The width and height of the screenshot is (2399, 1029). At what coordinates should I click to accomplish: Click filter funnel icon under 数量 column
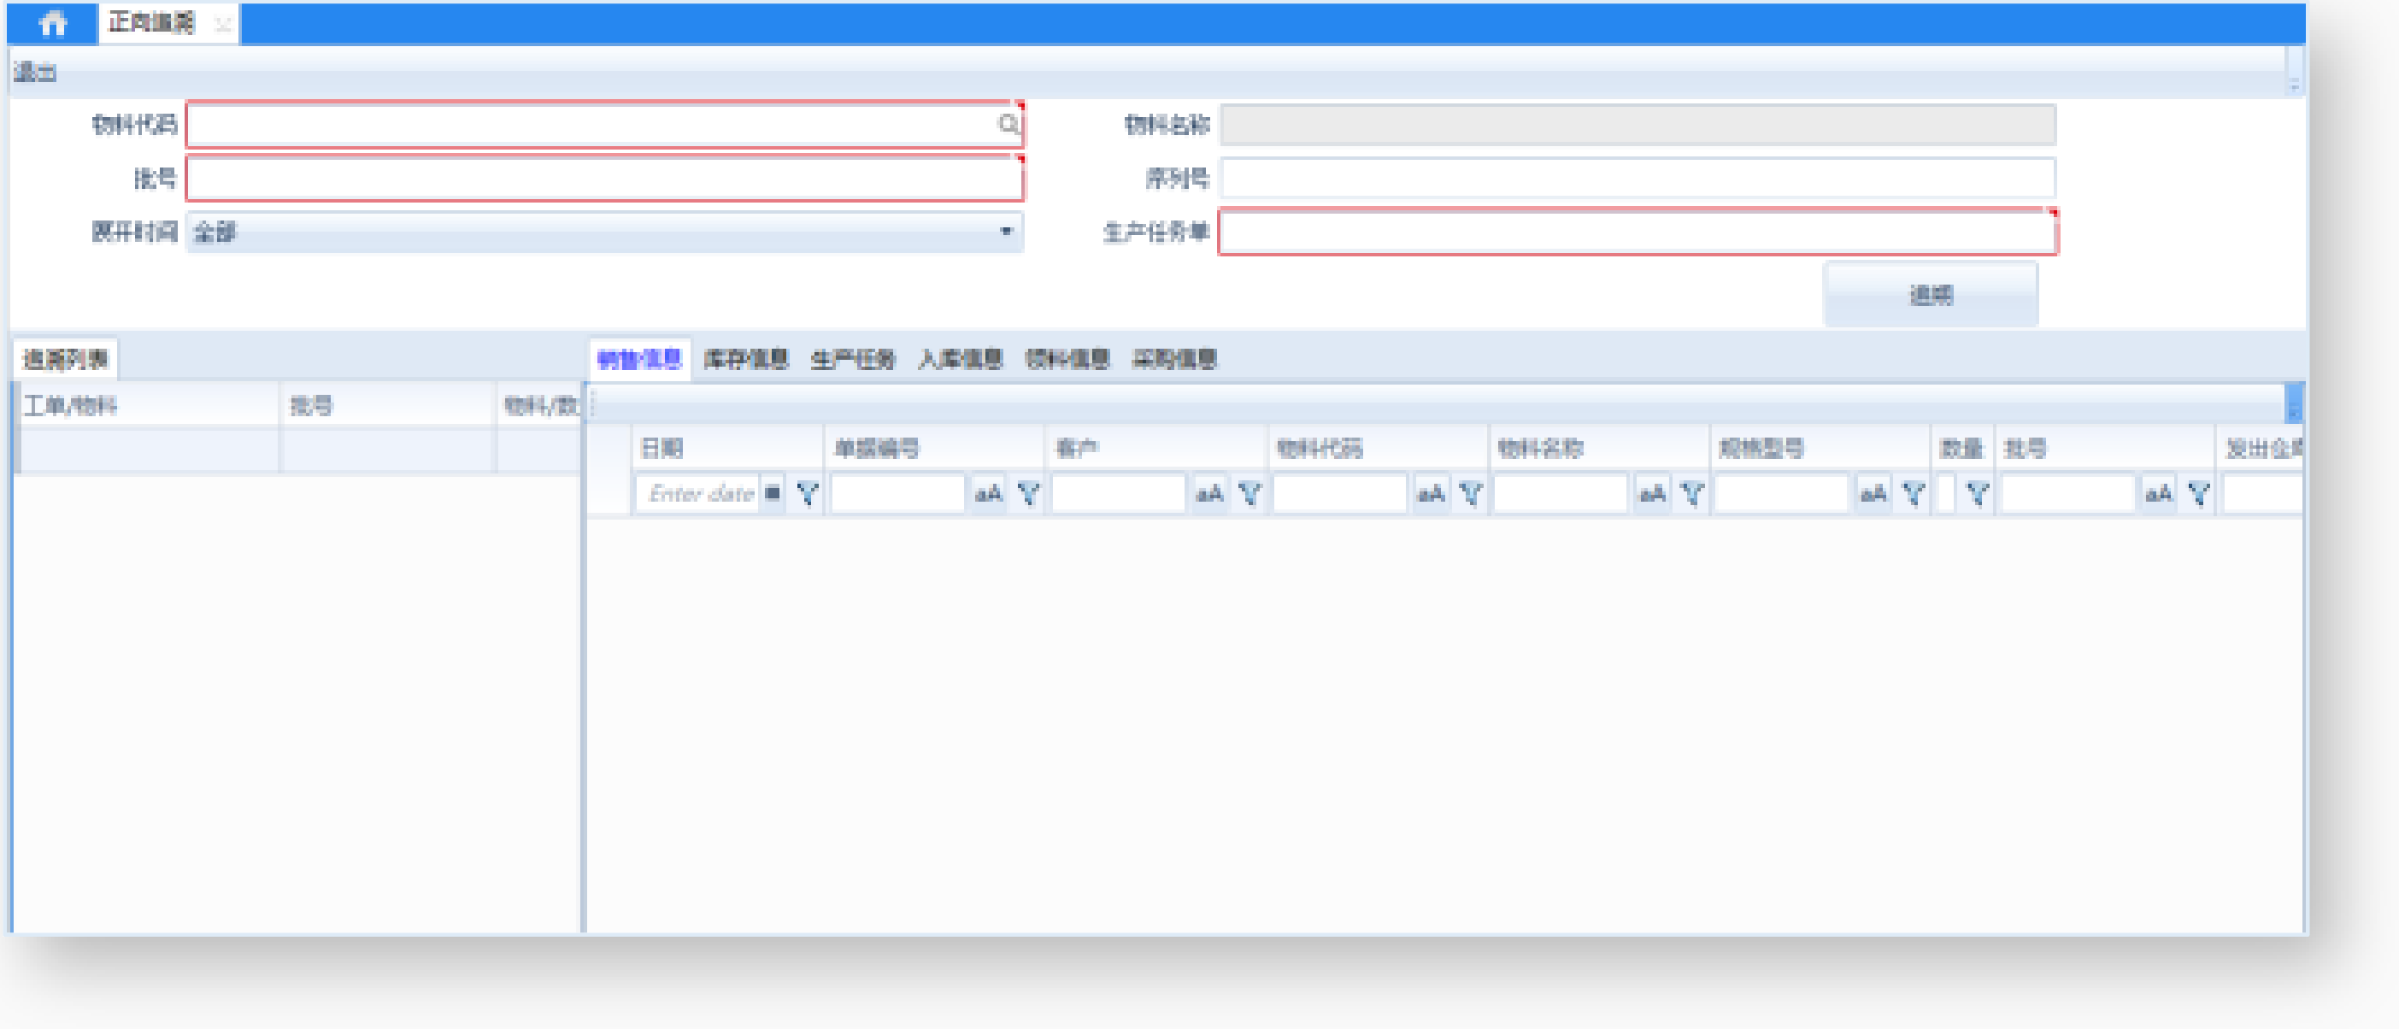(1977, 493)
